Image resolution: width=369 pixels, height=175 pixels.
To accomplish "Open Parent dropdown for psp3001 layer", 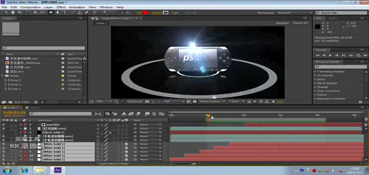I will click(150, 125).
